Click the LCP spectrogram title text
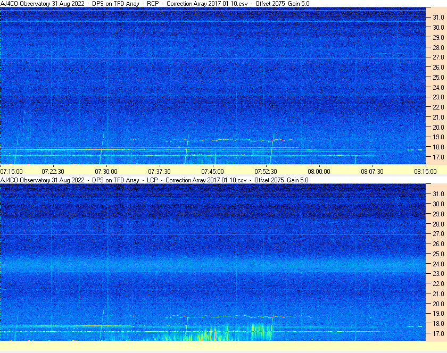The image size is (447, 353). point(154,180)
